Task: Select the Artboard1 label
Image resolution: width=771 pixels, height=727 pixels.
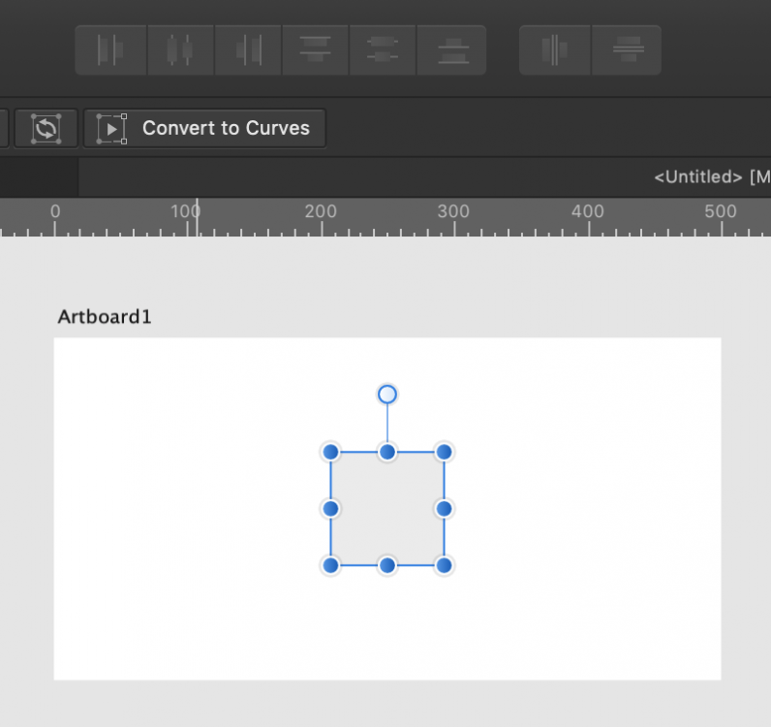Action: pos(105,317)
